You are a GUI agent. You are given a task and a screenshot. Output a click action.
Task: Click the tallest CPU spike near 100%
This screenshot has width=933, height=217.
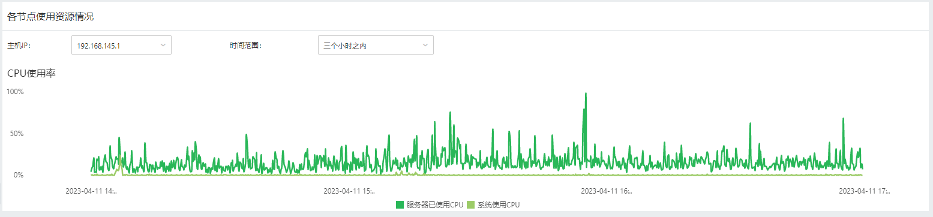pyautogui.click(x=586, y=94)
